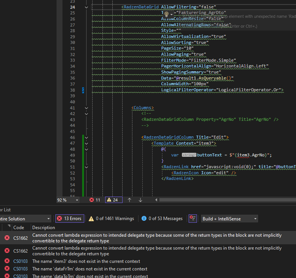The width and height of the screenshot is (296, 278).
Task: Open the CS0103 link for 'dataFrTm' error
Action: [20, 269]
